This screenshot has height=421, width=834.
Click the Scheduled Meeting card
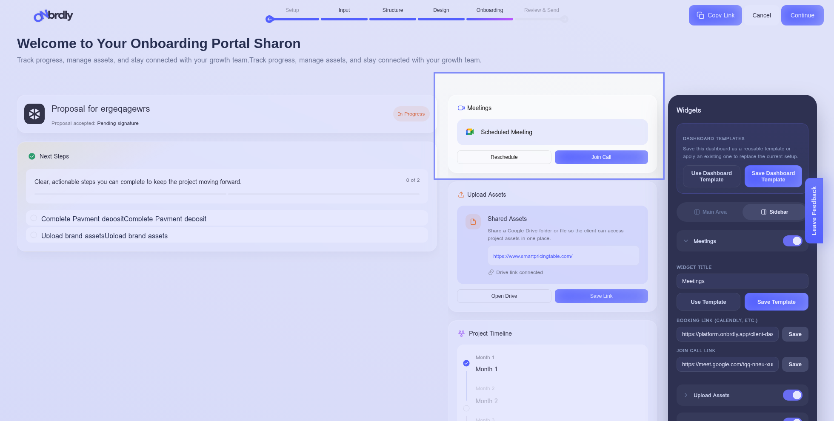552,132
